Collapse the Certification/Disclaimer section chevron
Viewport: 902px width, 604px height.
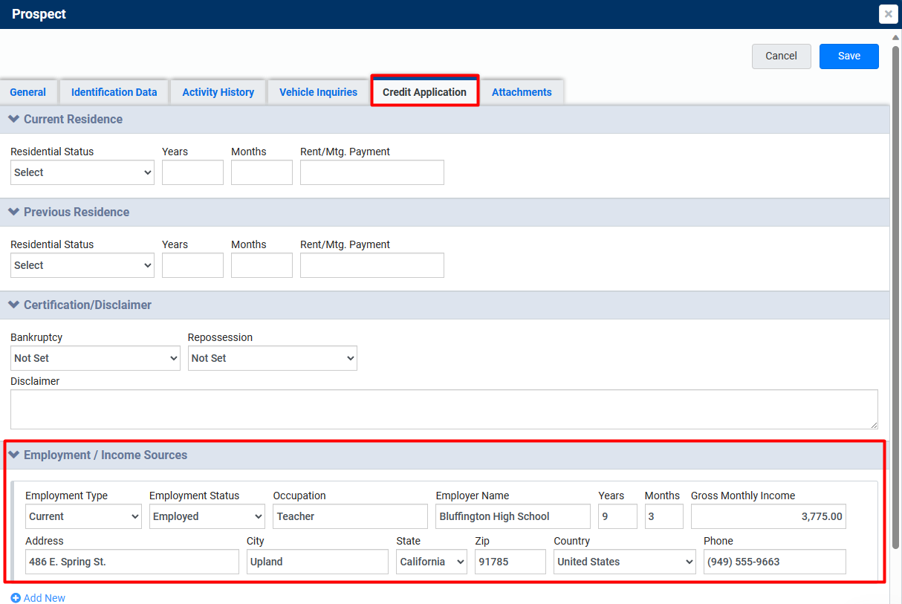tap(13, 305)
